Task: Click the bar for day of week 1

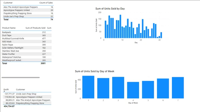Action: point(88,87)
